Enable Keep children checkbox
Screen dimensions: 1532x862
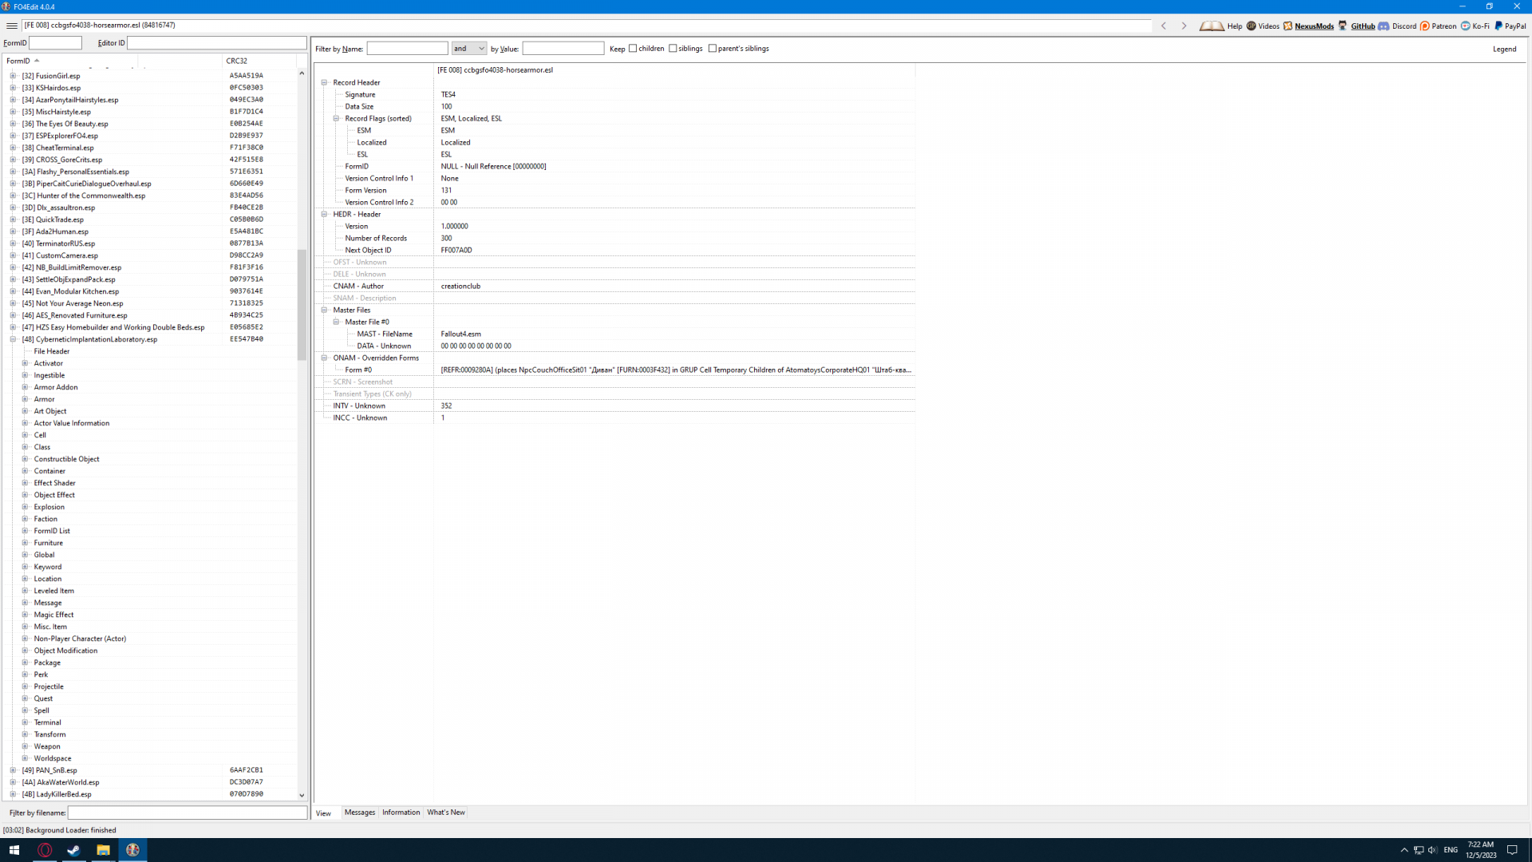click(633, 49)
